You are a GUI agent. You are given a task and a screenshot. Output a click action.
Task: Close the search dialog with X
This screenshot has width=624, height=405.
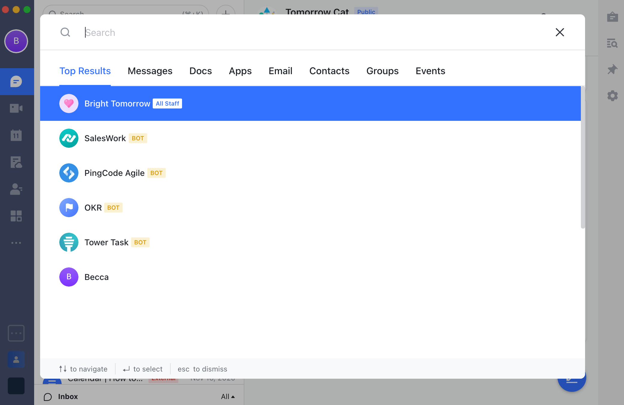click(x=560, y=32)
